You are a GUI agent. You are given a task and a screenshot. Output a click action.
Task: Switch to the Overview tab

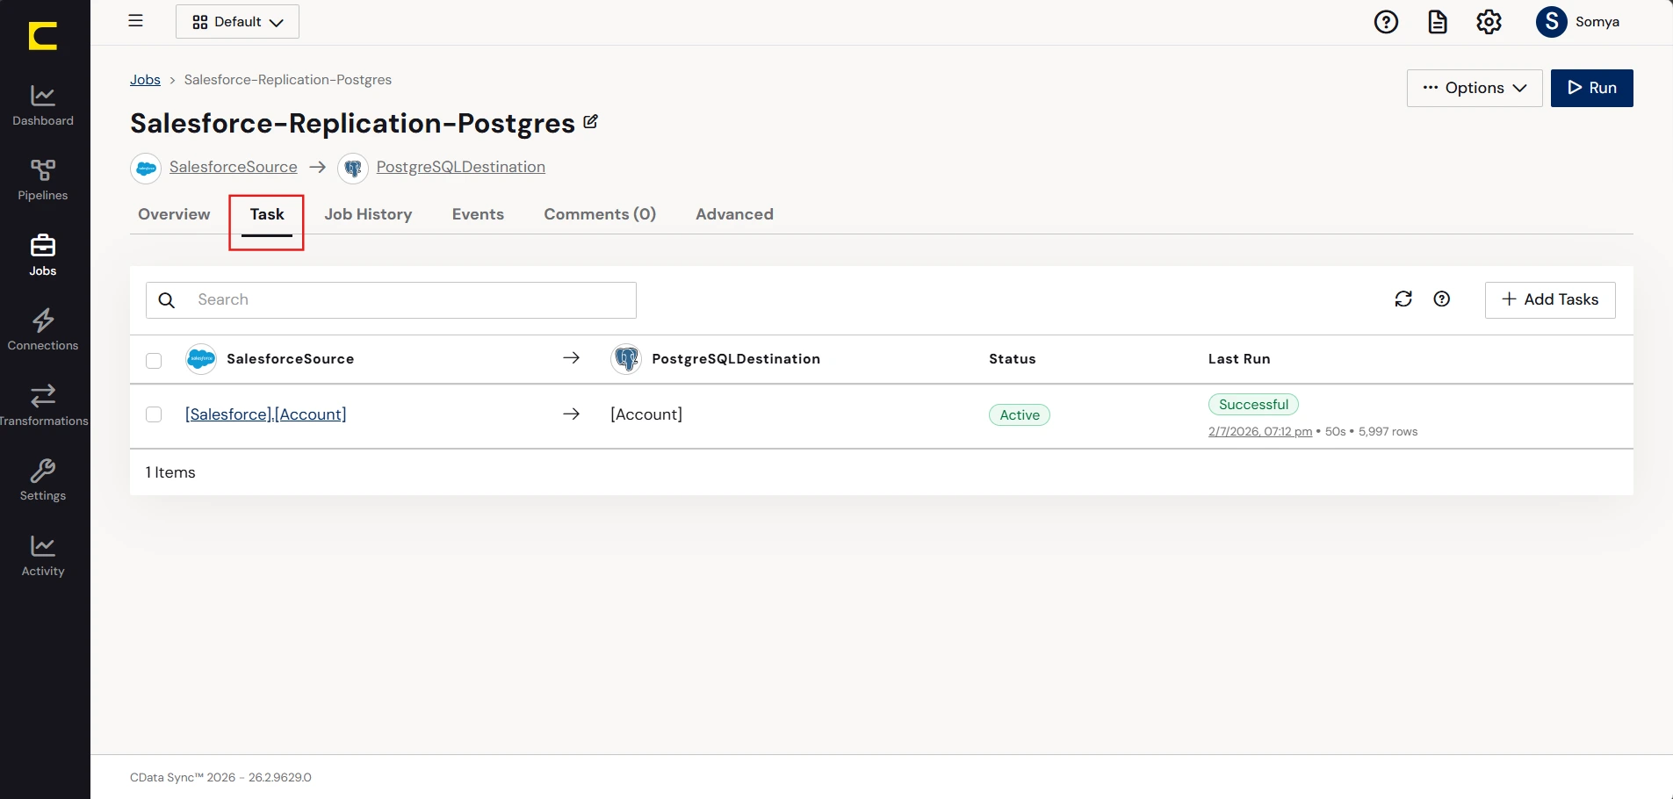pyautogui.click(x=174, y=214)
